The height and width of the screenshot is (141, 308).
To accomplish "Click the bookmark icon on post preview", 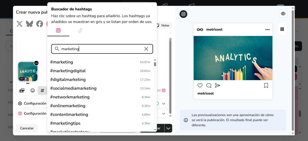I will (x=266, y=85).
